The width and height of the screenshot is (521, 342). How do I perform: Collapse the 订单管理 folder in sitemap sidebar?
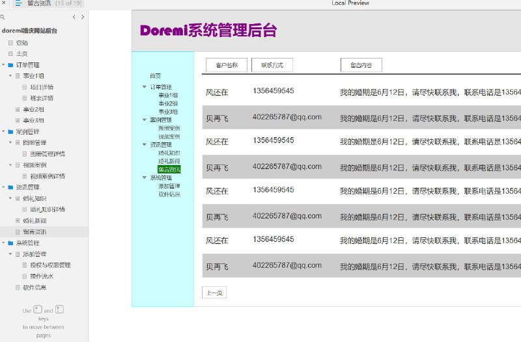pos(3,65)
